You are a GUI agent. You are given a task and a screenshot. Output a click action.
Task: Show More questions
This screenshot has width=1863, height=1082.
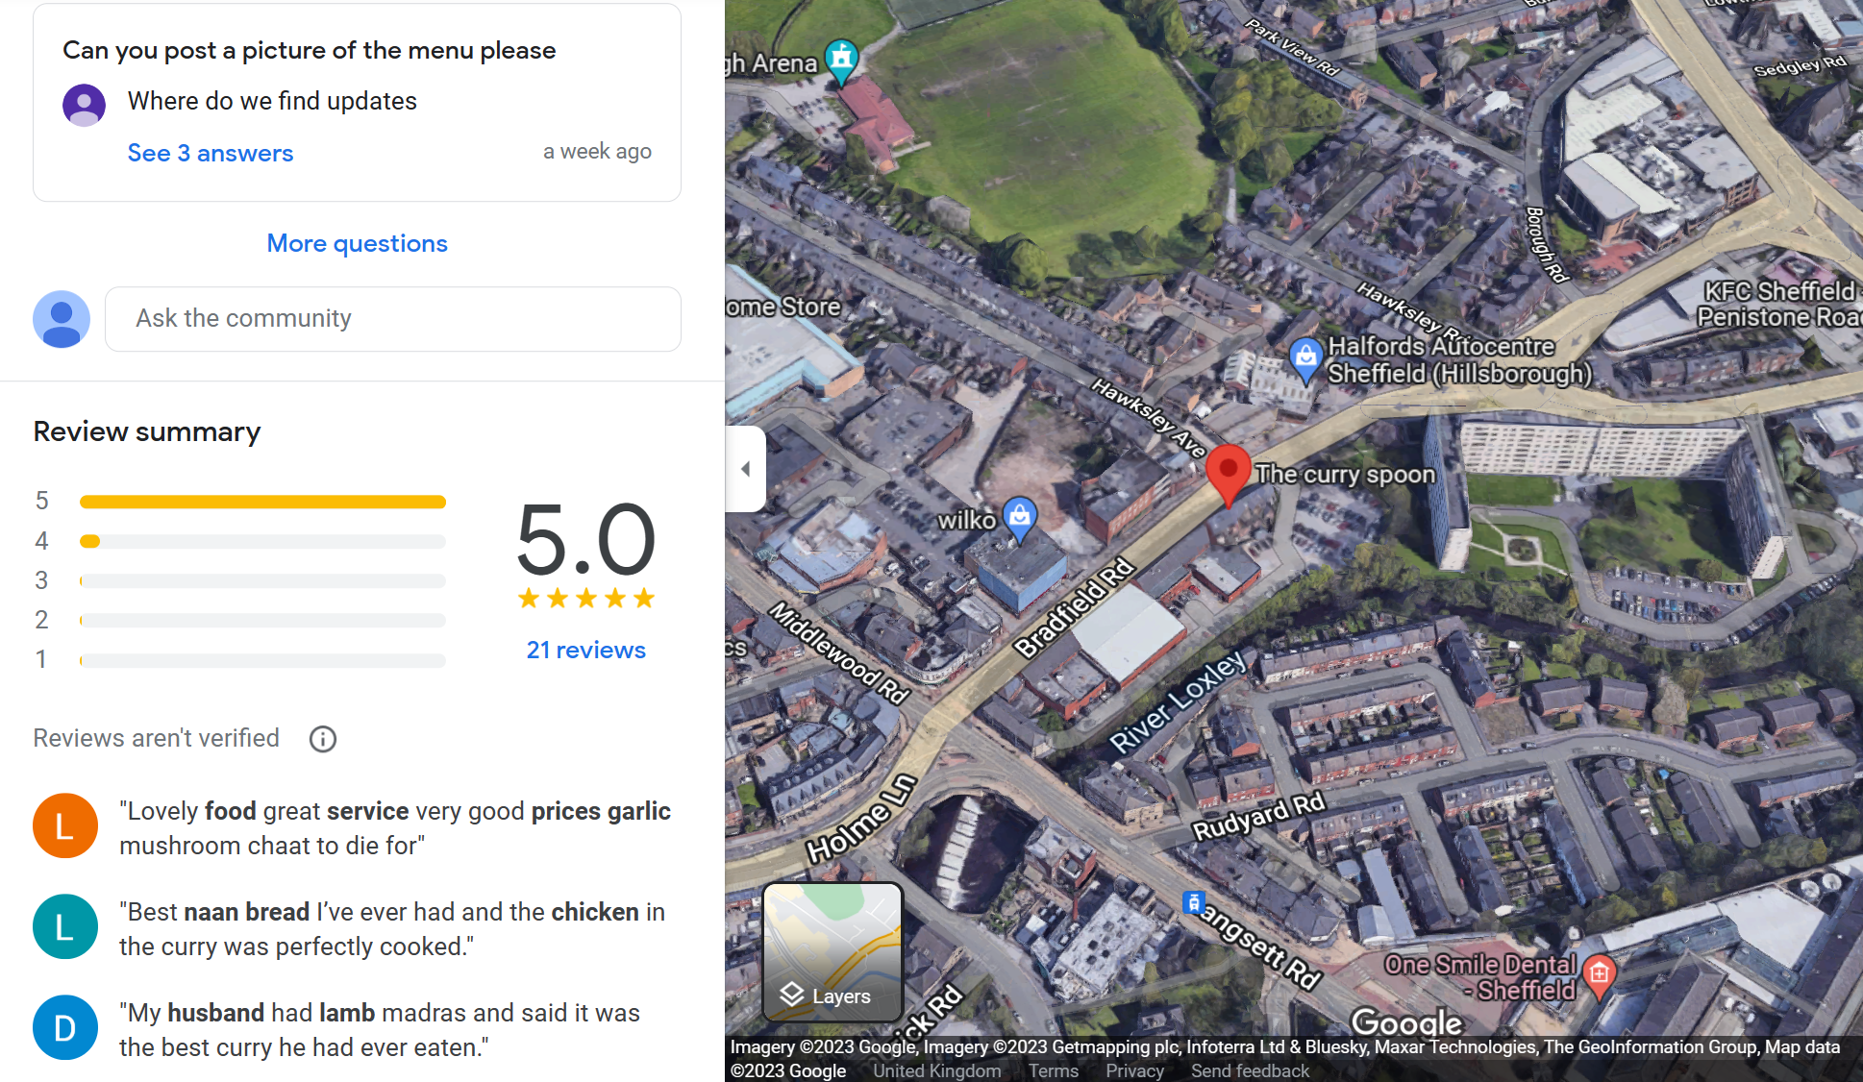(x=358, y=243)
